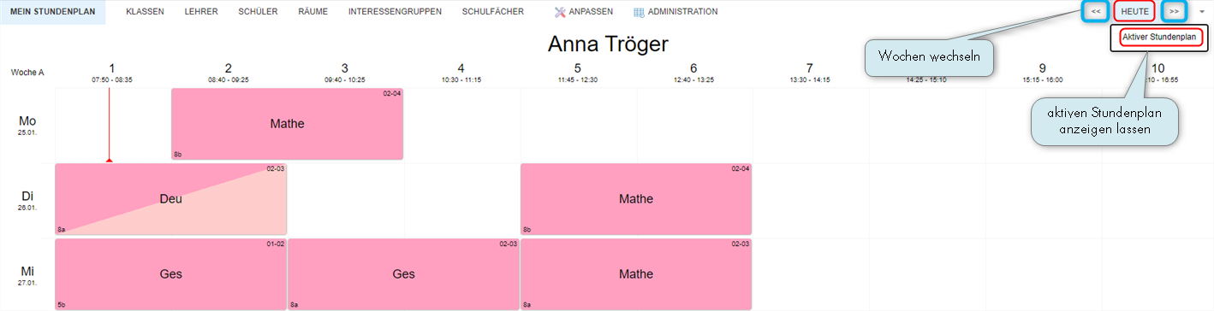The width and height of the screenshot is (1214, 311).
Task: Jump to current week via HEUTE
Action: click(x=1134, y=11)
